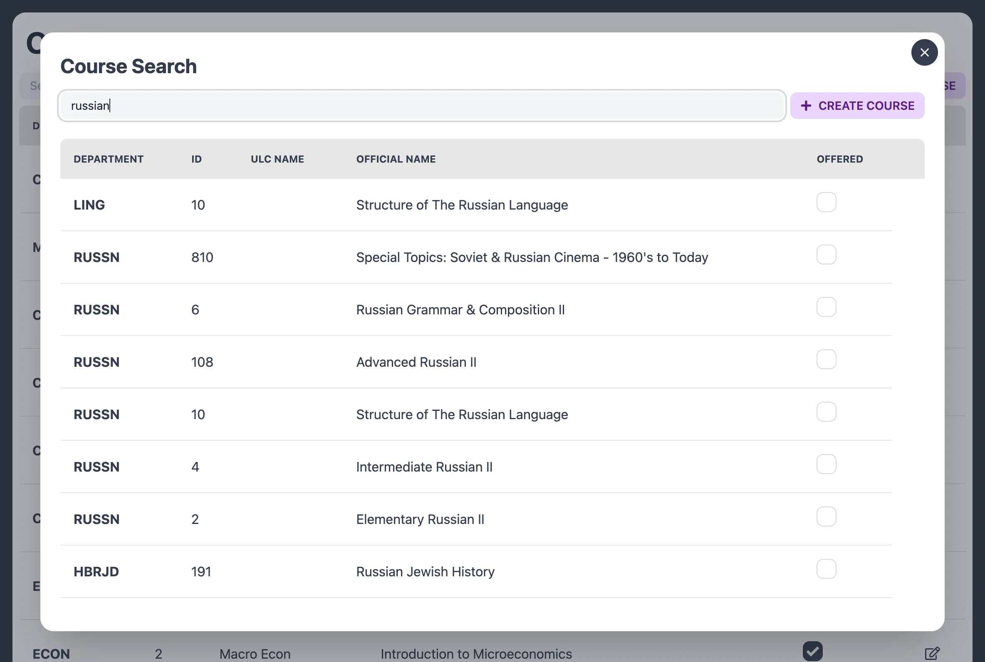Mark Russian Jewish History as offered
The width and height of the screenshot is (985, 662).
pyautogui.click(x=826, y=569)
